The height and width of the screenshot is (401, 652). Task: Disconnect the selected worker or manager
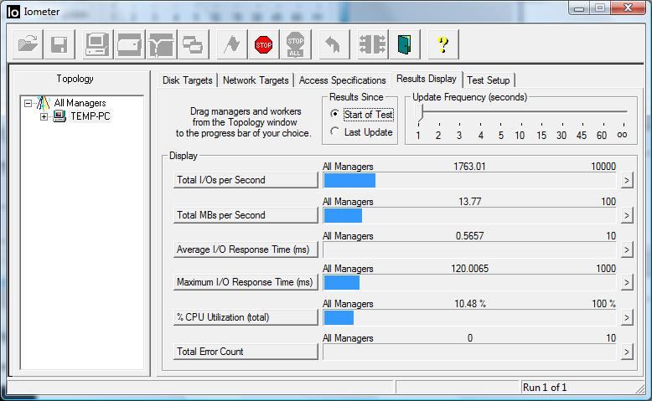(373, 44)
